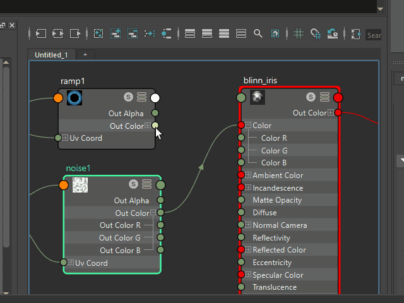The height and width of the screenshot is (303, 404).
Task: Click the Output Connections toolbar icon
Action: coord(75,33)
